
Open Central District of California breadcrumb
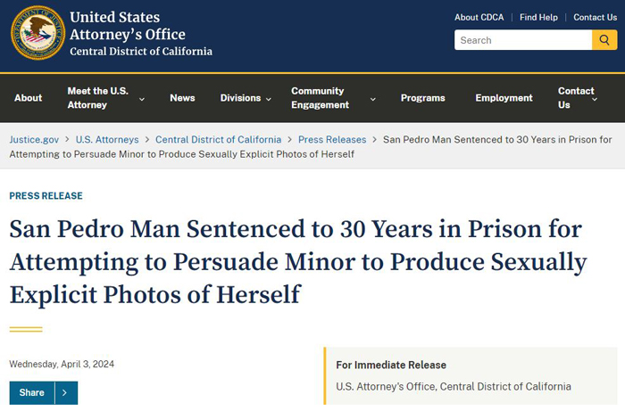click(x=218, y=140)
